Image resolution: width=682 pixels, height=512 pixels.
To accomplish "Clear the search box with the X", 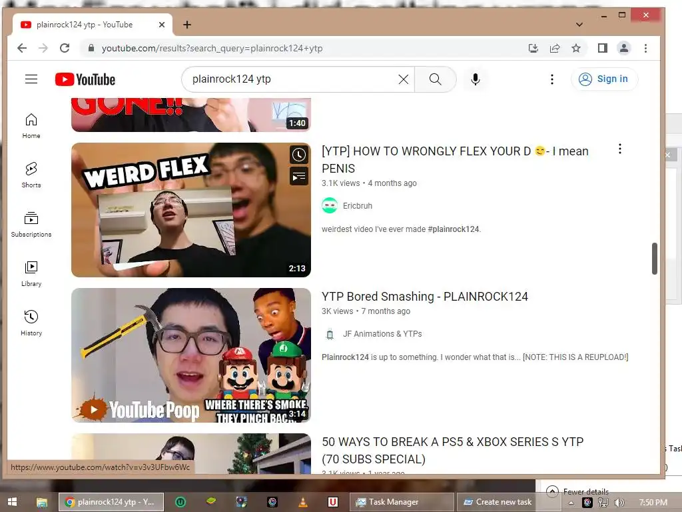I will click(x=403, y=79).
